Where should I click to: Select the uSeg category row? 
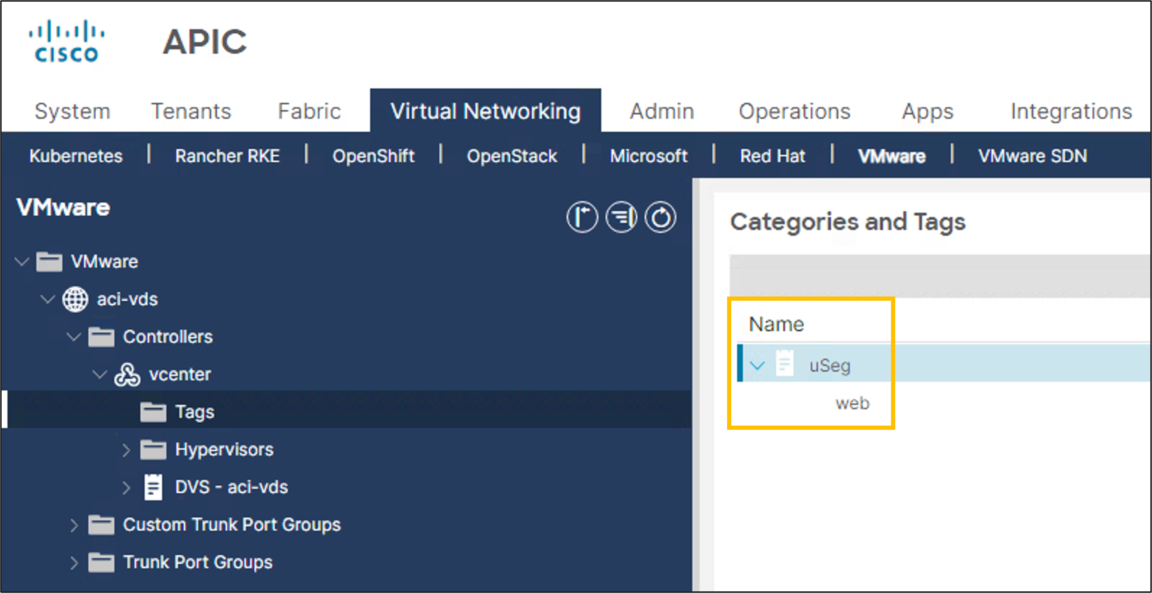coord(944,363)
